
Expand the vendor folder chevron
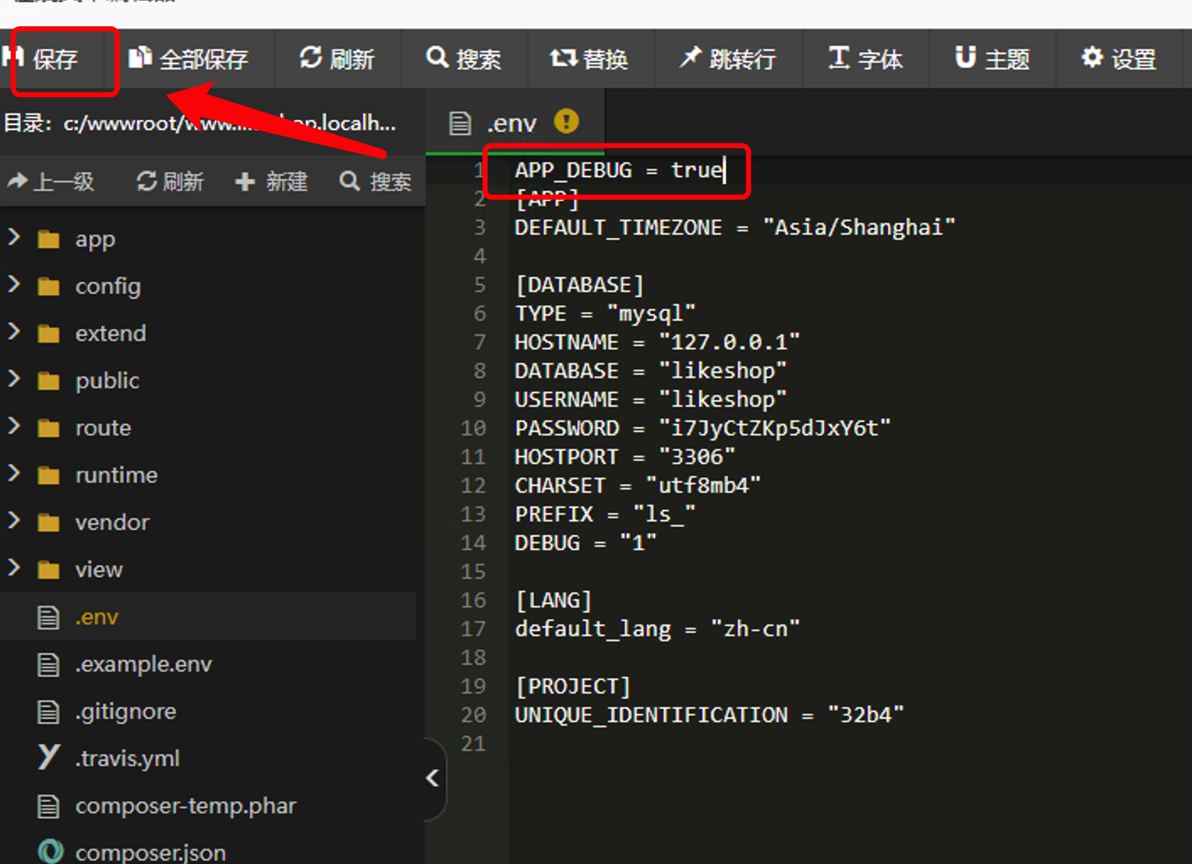click(x=14, y=521)
